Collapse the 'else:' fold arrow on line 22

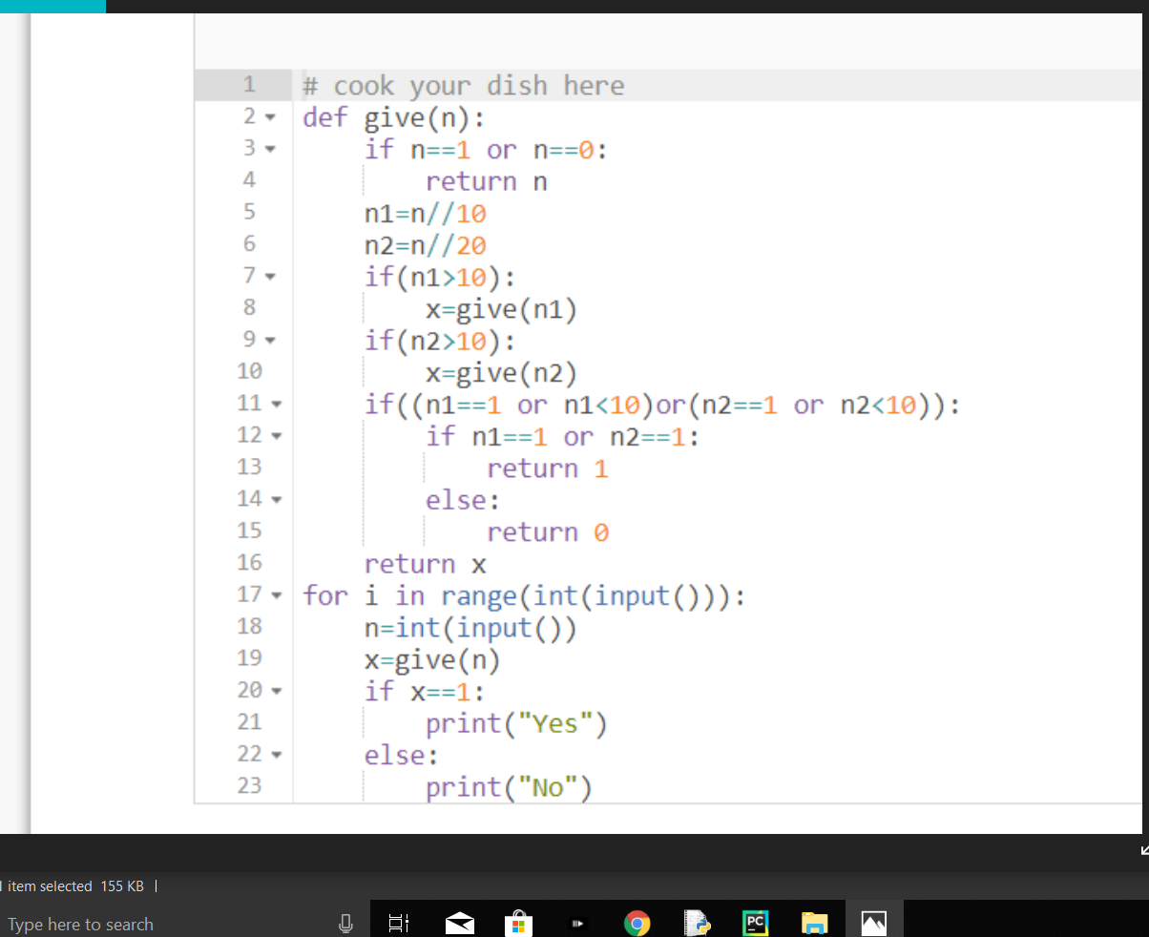click(x=277, y=756)
